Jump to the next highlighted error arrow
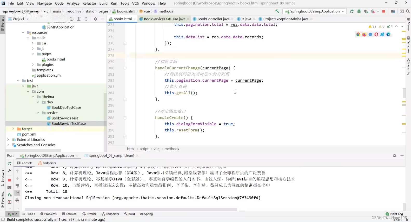The image size is (411, 222). pyautogui.click(x=402, y=26)
